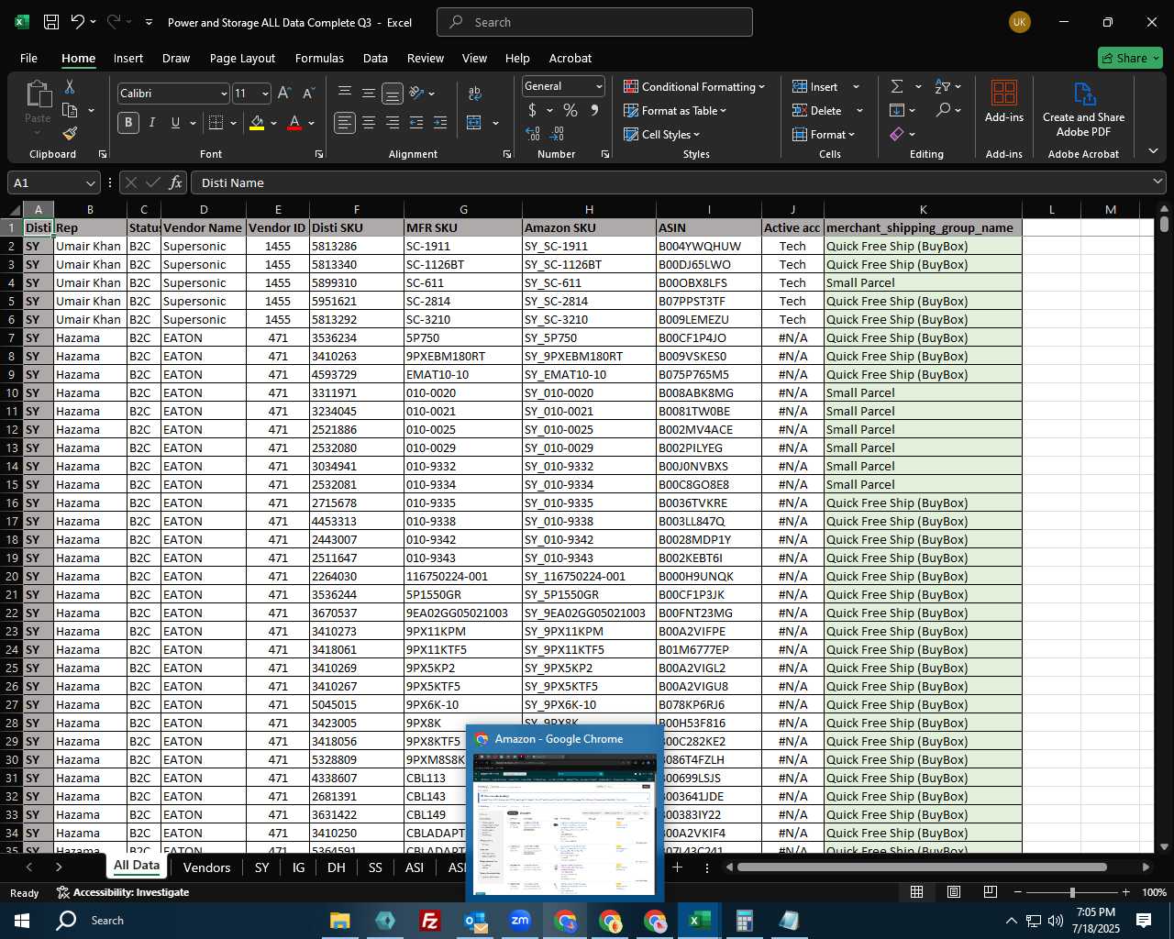This screenshot has width=1174, height=939.
Task: Click the Increase Decimal icon
Action: [x=533, y=133]
